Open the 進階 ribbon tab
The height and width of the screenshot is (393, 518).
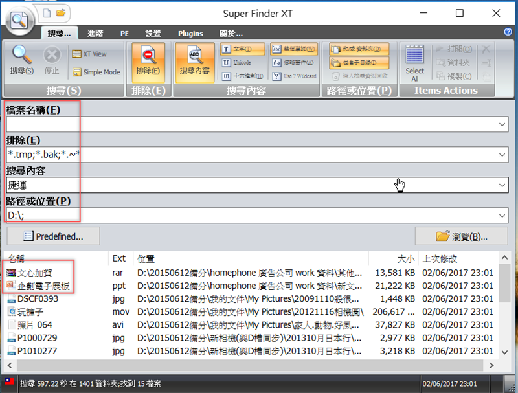coord(95,34)
